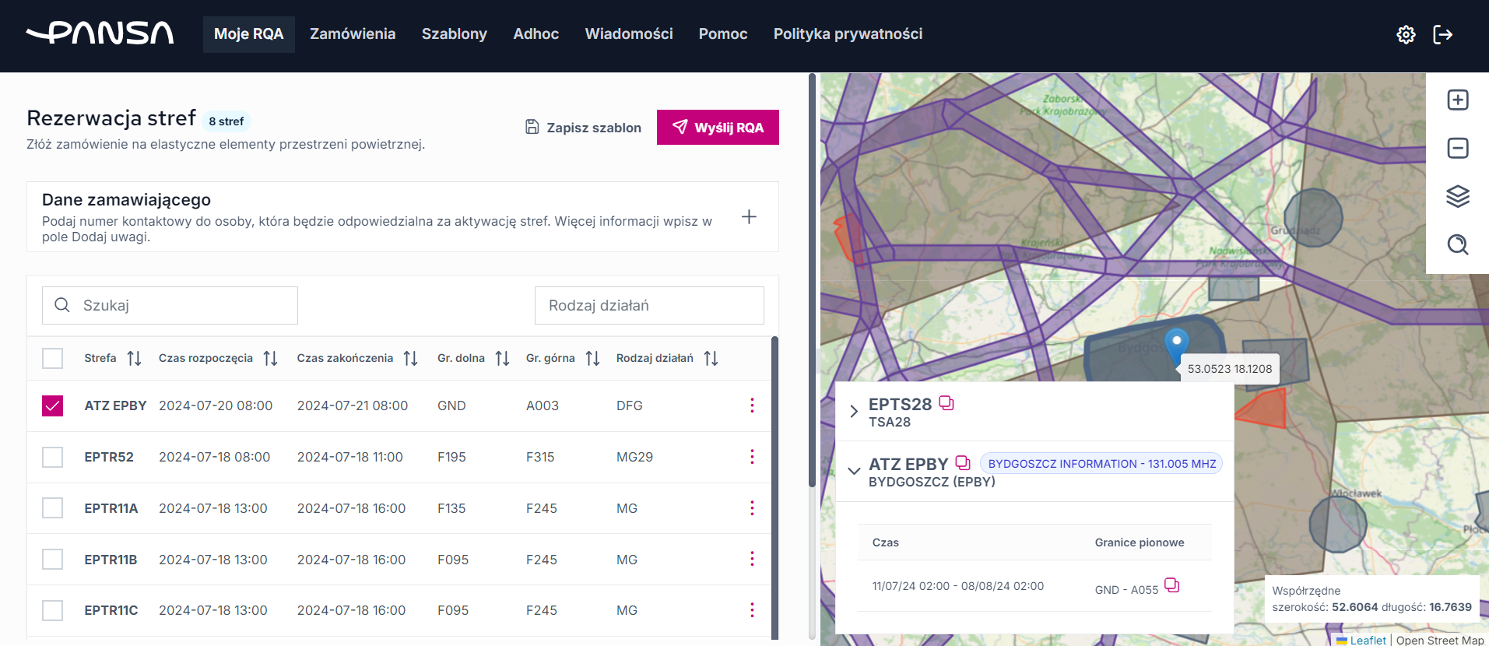Toggle the select-all header checkbox
1489x646 pixels.
pos(53,358)
